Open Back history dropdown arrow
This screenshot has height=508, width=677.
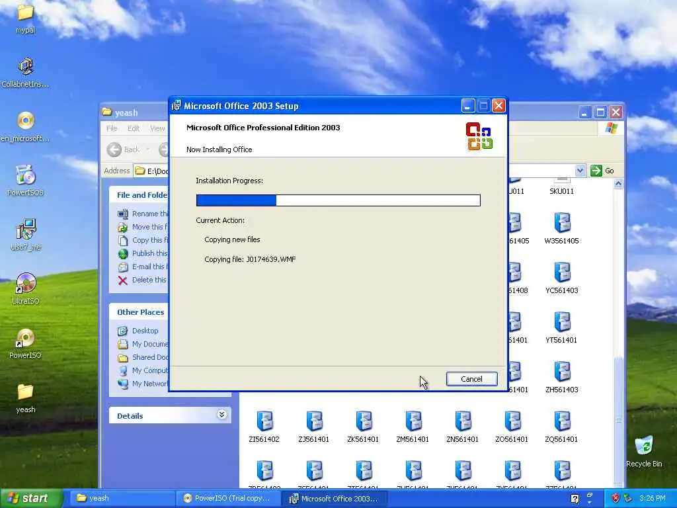tap(147, 149)
